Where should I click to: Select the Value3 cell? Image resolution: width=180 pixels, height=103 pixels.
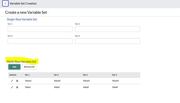pyautogui.click(x=86, y=81)
